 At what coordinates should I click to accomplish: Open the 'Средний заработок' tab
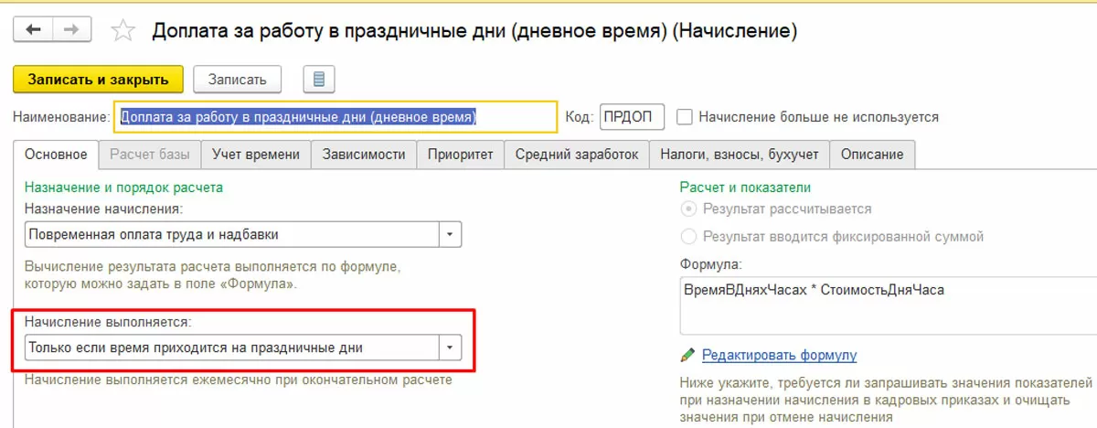(577, 155)
